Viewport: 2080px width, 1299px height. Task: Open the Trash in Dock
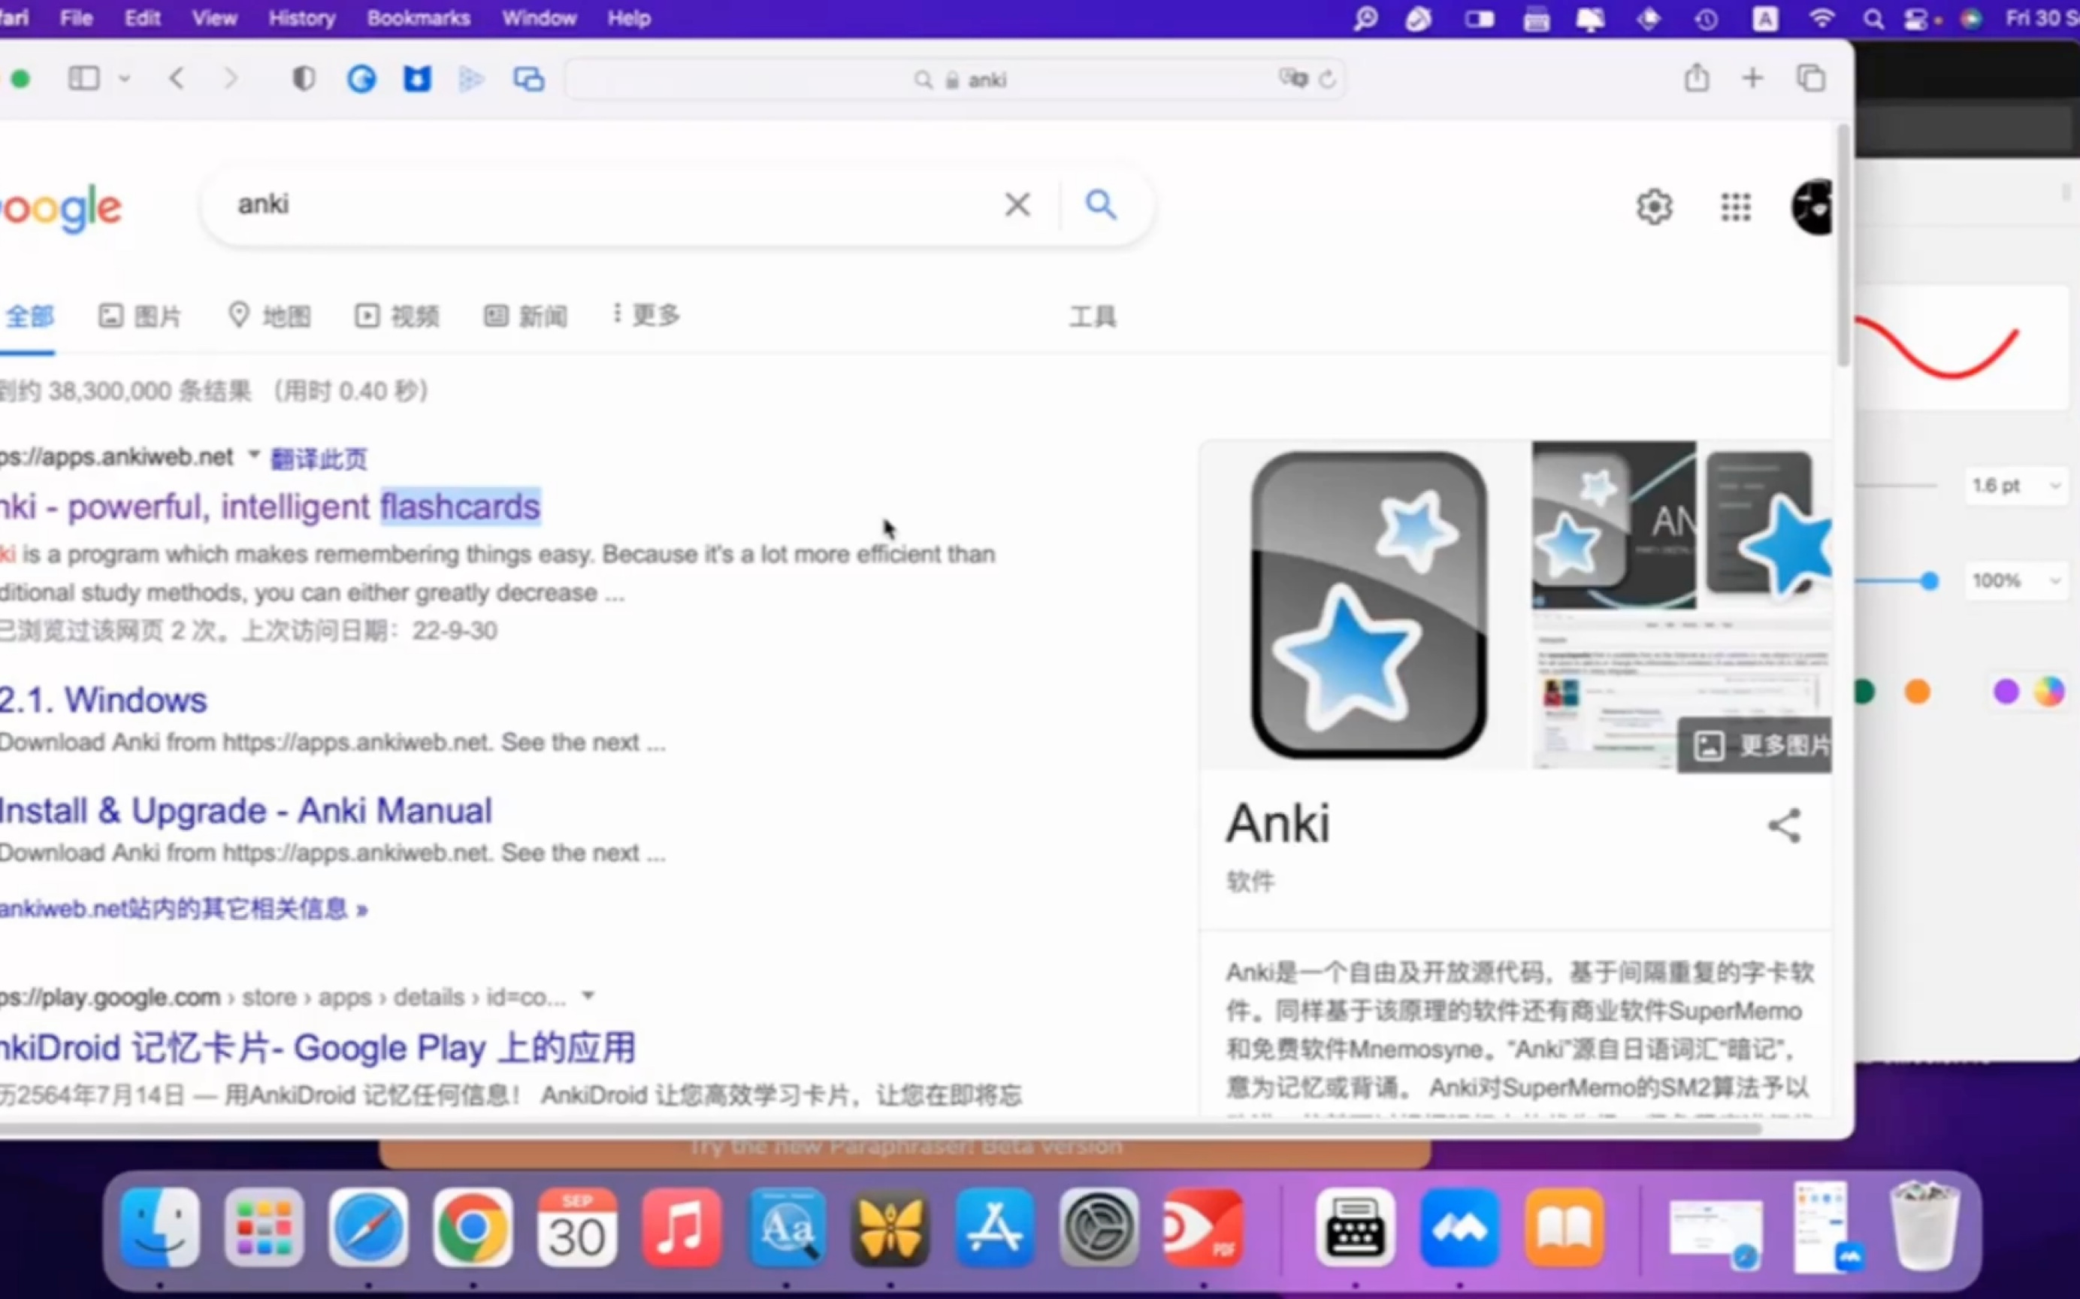[1925, 1227]
